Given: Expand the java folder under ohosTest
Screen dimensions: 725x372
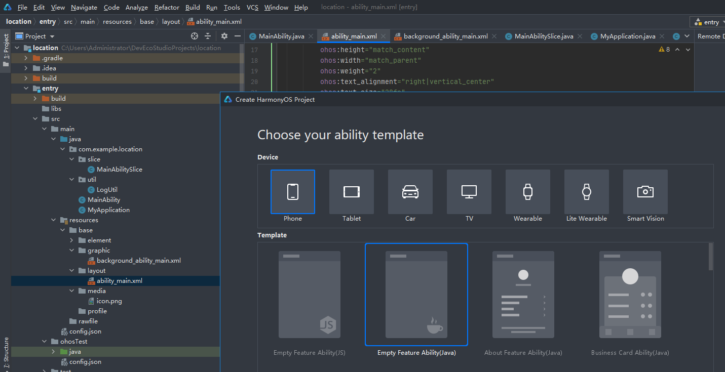Looking at the screenshot, I should tap(53, 352).
